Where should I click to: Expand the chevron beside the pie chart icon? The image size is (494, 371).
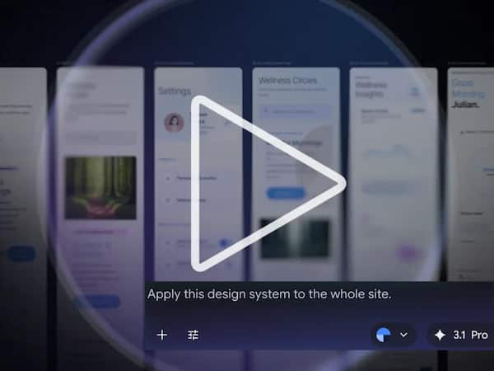tap(403, 335)
